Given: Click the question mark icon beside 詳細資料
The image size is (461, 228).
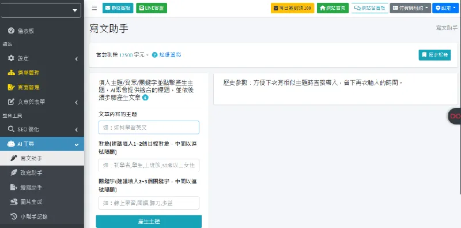Looking at the screenshot, I should tap(154, 55).
